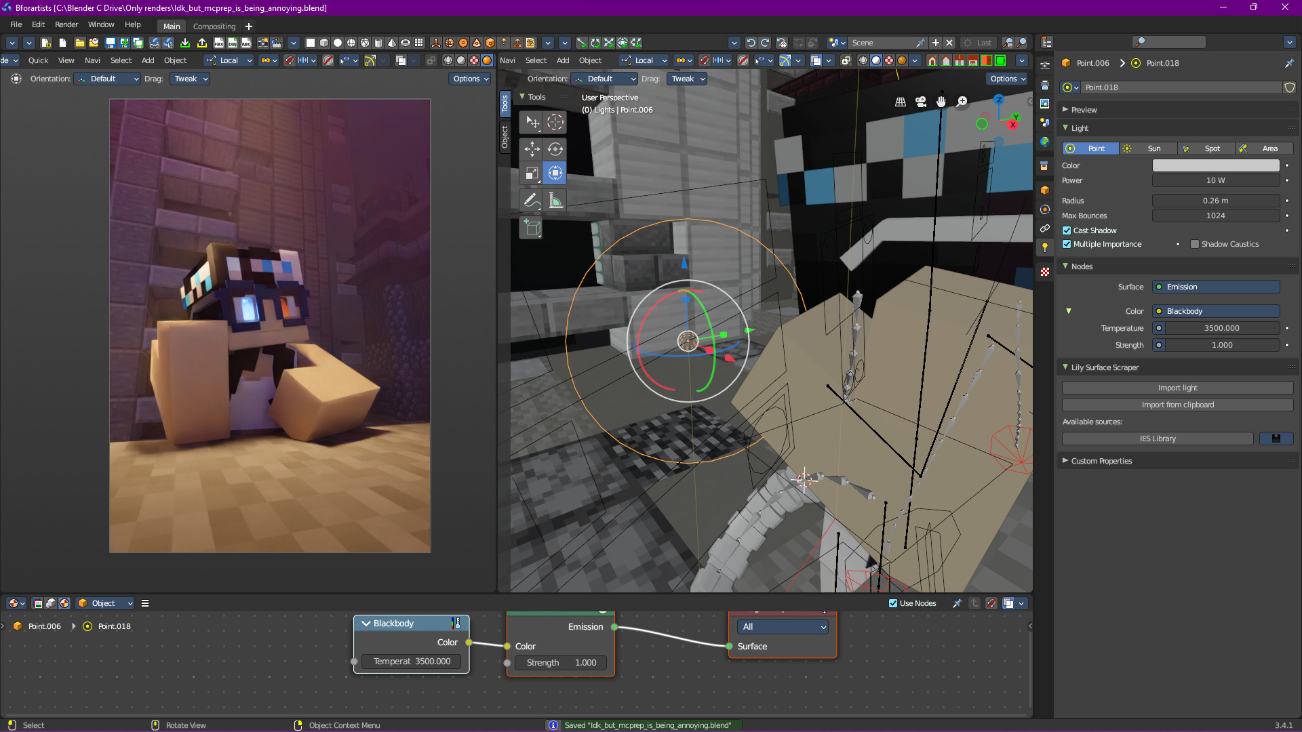Screen dimensions: 1302x732
Task: Click the Import light button
Action: click(1177, 388)
